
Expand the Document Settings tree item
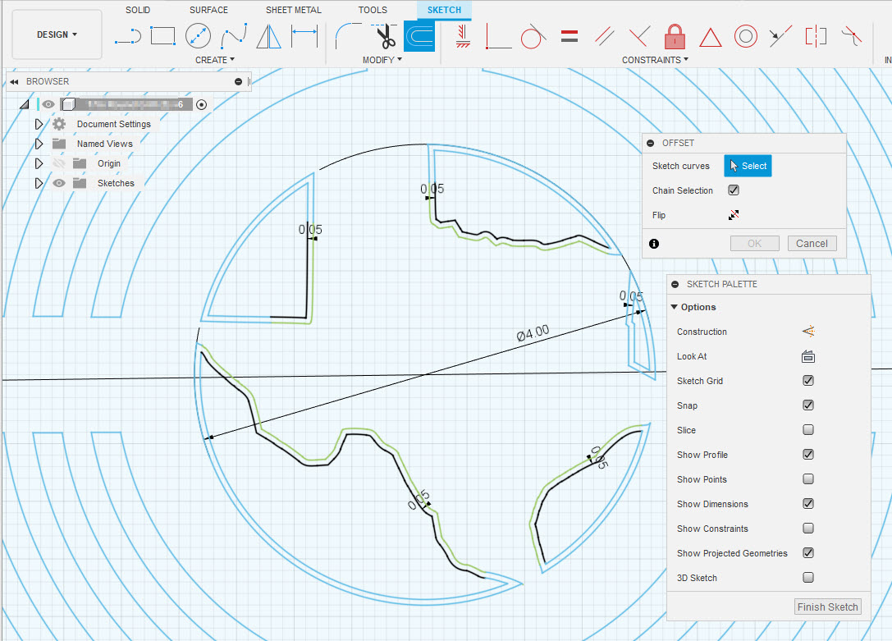point(38,123)
